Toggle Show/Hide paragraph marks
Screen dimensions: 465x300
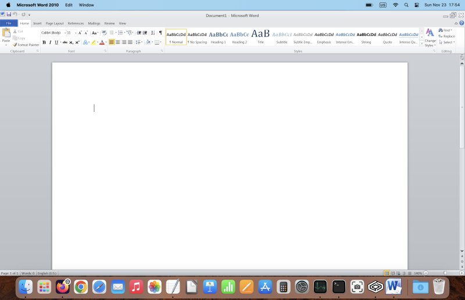click(x=160, y=32)
